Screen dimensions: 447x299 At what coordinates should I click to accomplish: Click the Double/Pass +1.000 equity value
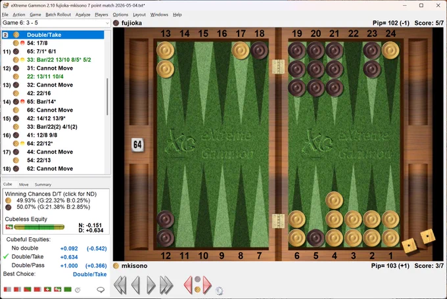tap(69, 265)
